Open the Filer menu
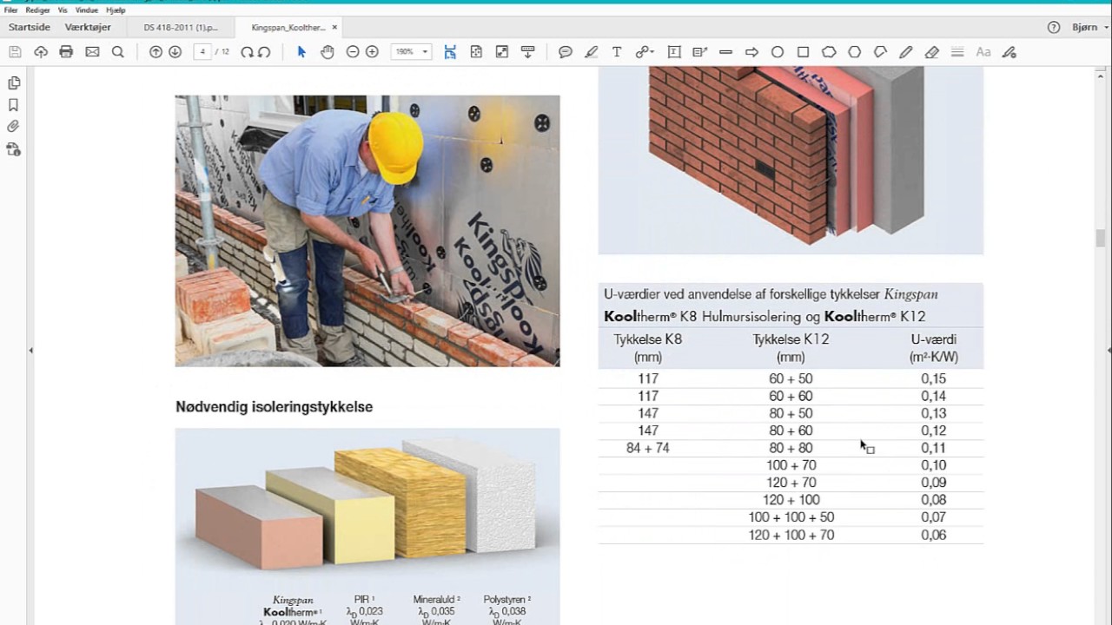The width and height of the screenshot is (1112, 625). tap(10, 10)
